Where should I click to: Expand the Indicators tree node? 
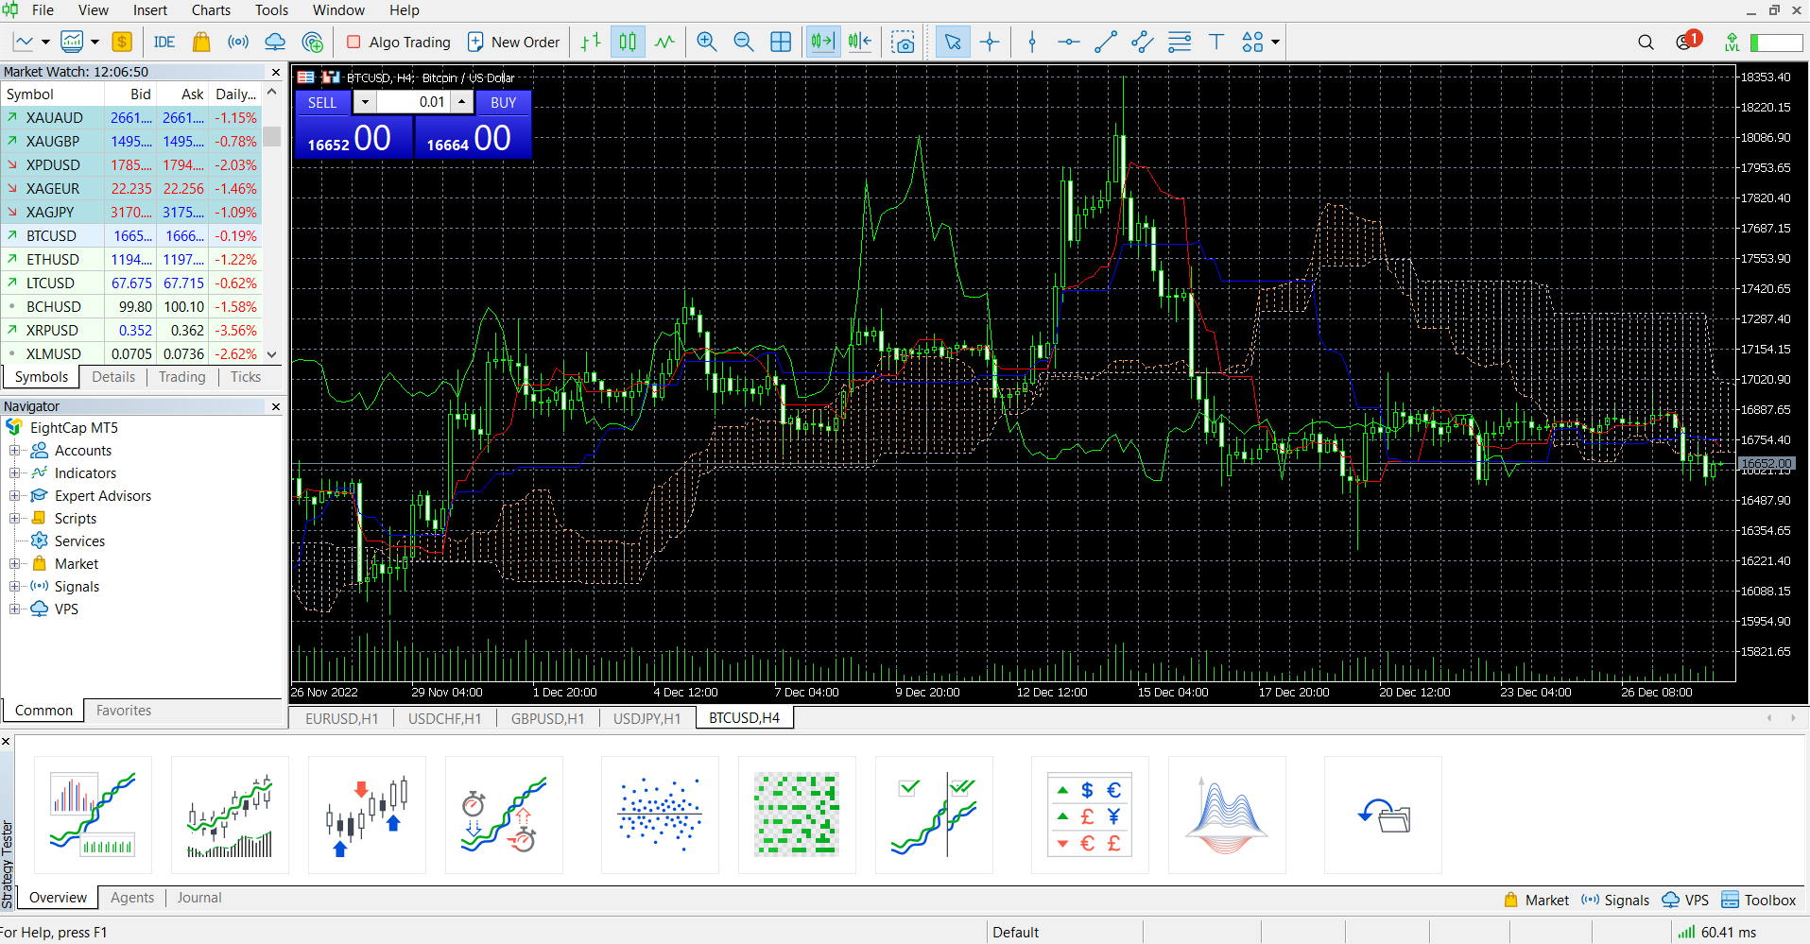tap(14, 473)
